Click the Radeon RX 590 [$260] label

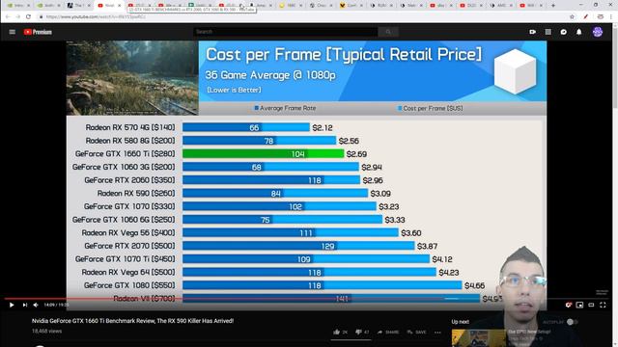coord(136,193)
